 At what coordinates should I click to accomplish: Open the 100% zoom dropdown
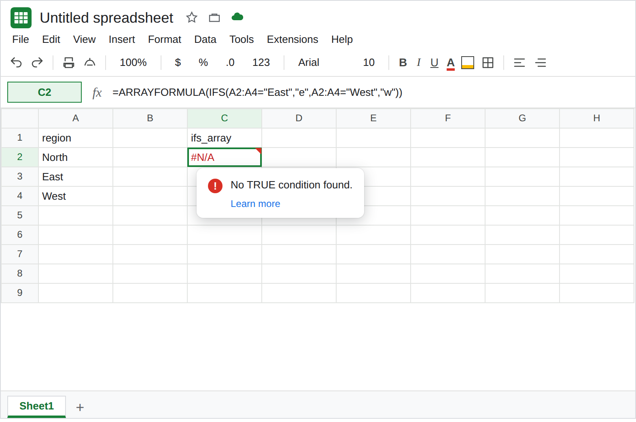coord(133,63)
